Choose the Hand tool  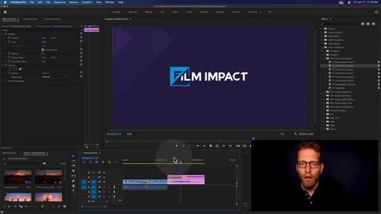(x=73, y=186)
